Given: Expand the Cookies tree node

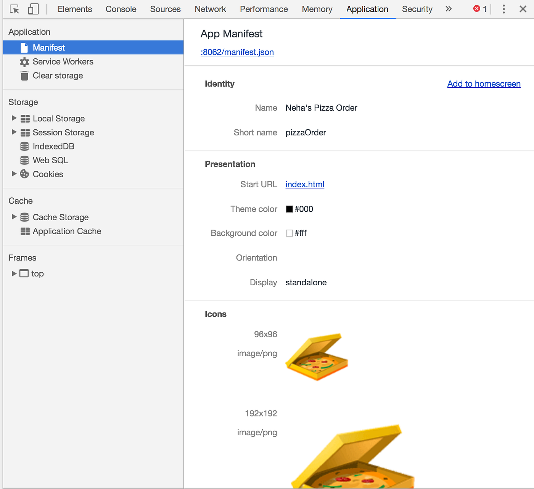Looking at the screenshot, I should coord(14,174).
